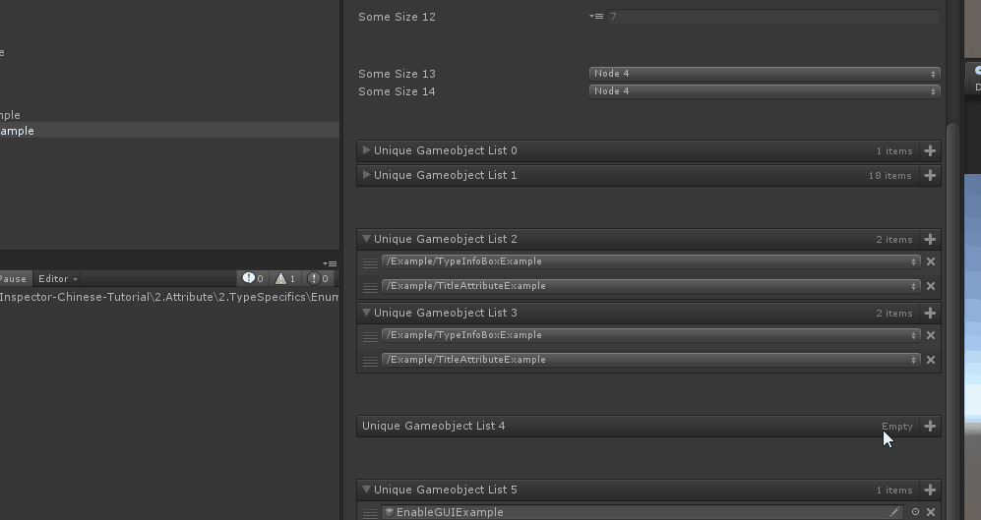Open the Editor dropdown in console toolbar
This screenshot has width=981, height=520.
57,278
